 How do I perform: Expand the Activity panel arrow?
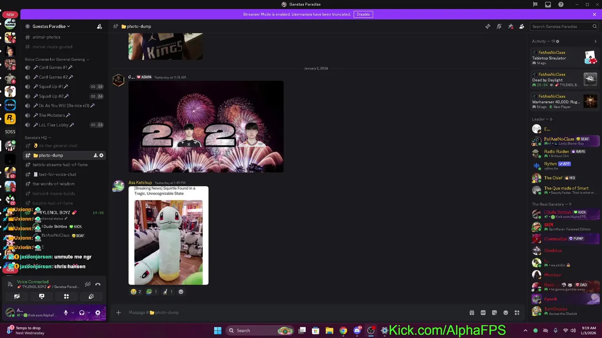[x=595, y=41]
